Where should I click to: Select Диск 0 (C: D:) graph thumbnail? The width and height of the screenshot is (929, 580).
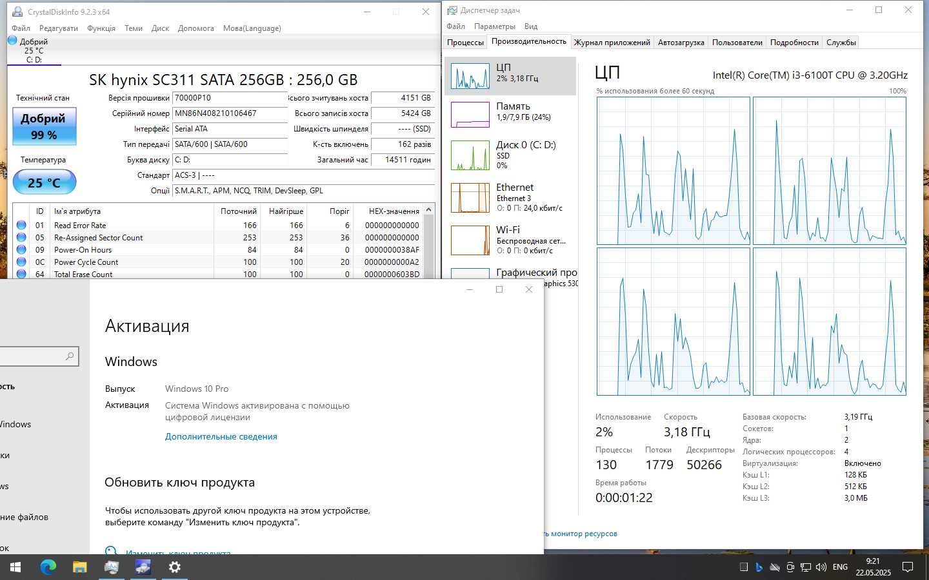pos(470,155)
